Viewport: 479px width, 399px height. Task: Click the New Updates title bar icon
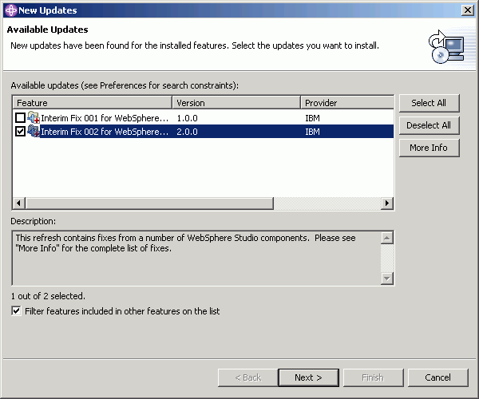click(10, 10)
